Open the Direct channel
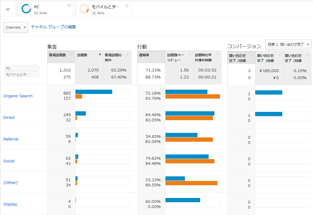 pos(9,117)
